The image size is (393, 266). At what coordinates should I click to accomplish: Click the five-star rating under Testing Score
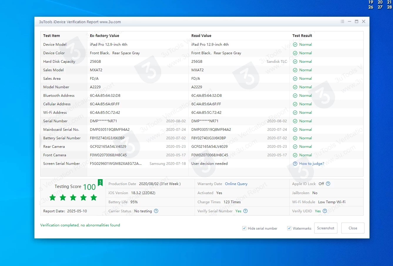[x=73, y=198]
